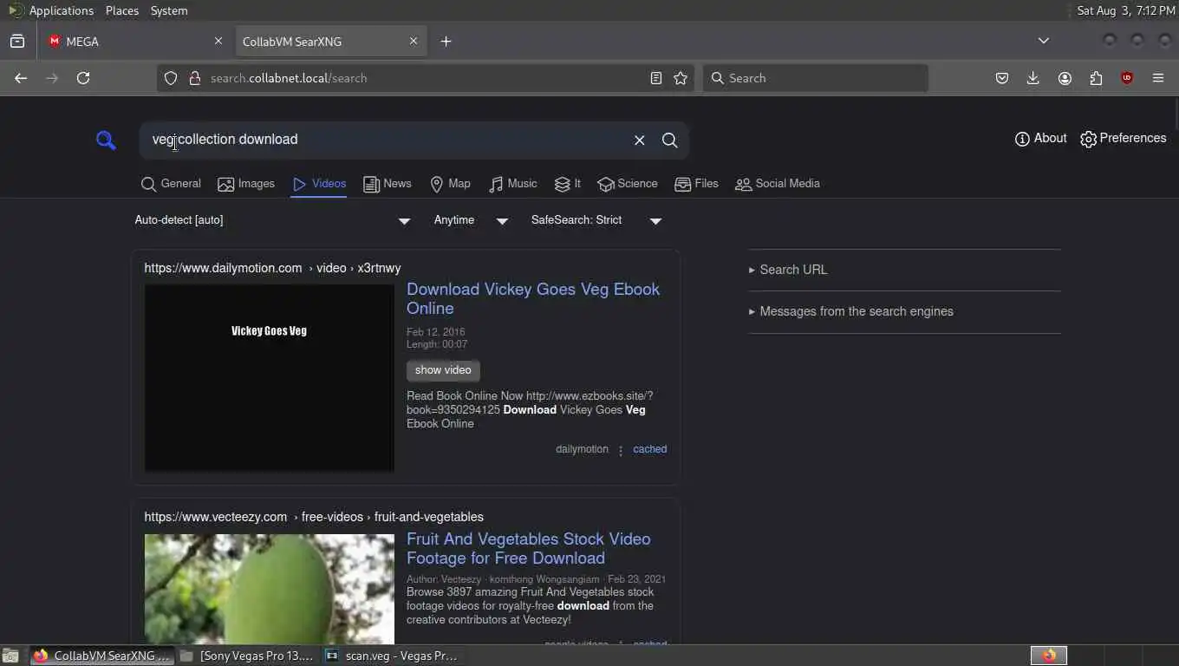Image resolution: width=1179 pixels, height=666 pixels.
Task: Close the MEGA tab
Action: tap(218, 41)
